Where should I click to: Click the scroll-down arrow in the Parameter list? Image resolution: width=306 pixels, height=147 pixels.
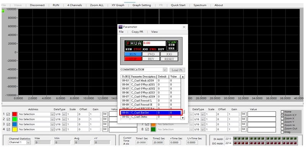click(183, 118)
